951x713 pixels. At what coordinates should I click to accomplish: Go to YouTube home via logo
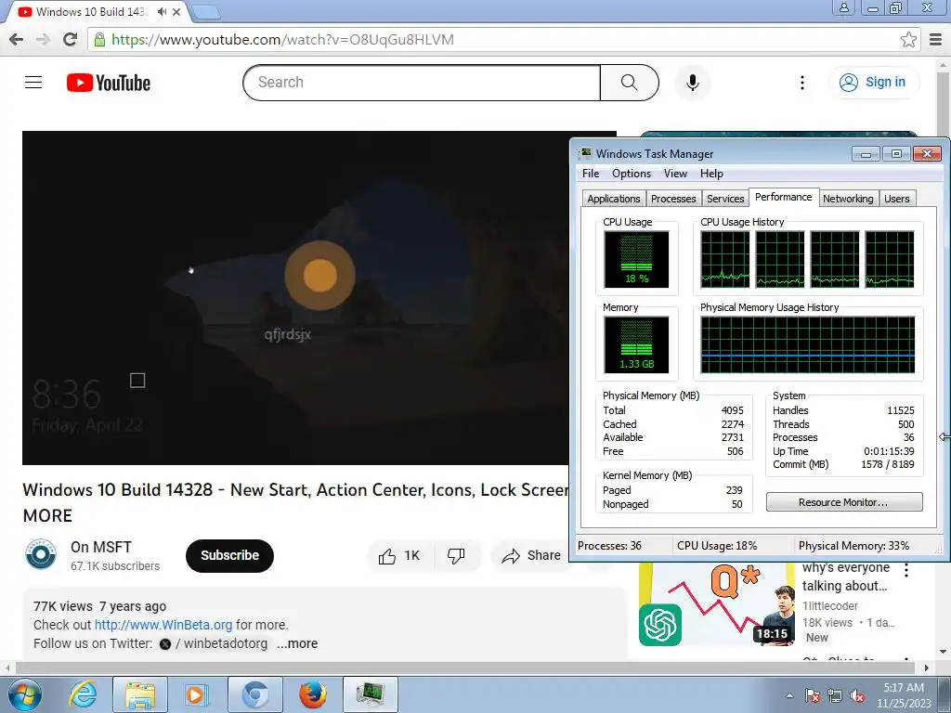pyautogui.click(x=109, y=83)
